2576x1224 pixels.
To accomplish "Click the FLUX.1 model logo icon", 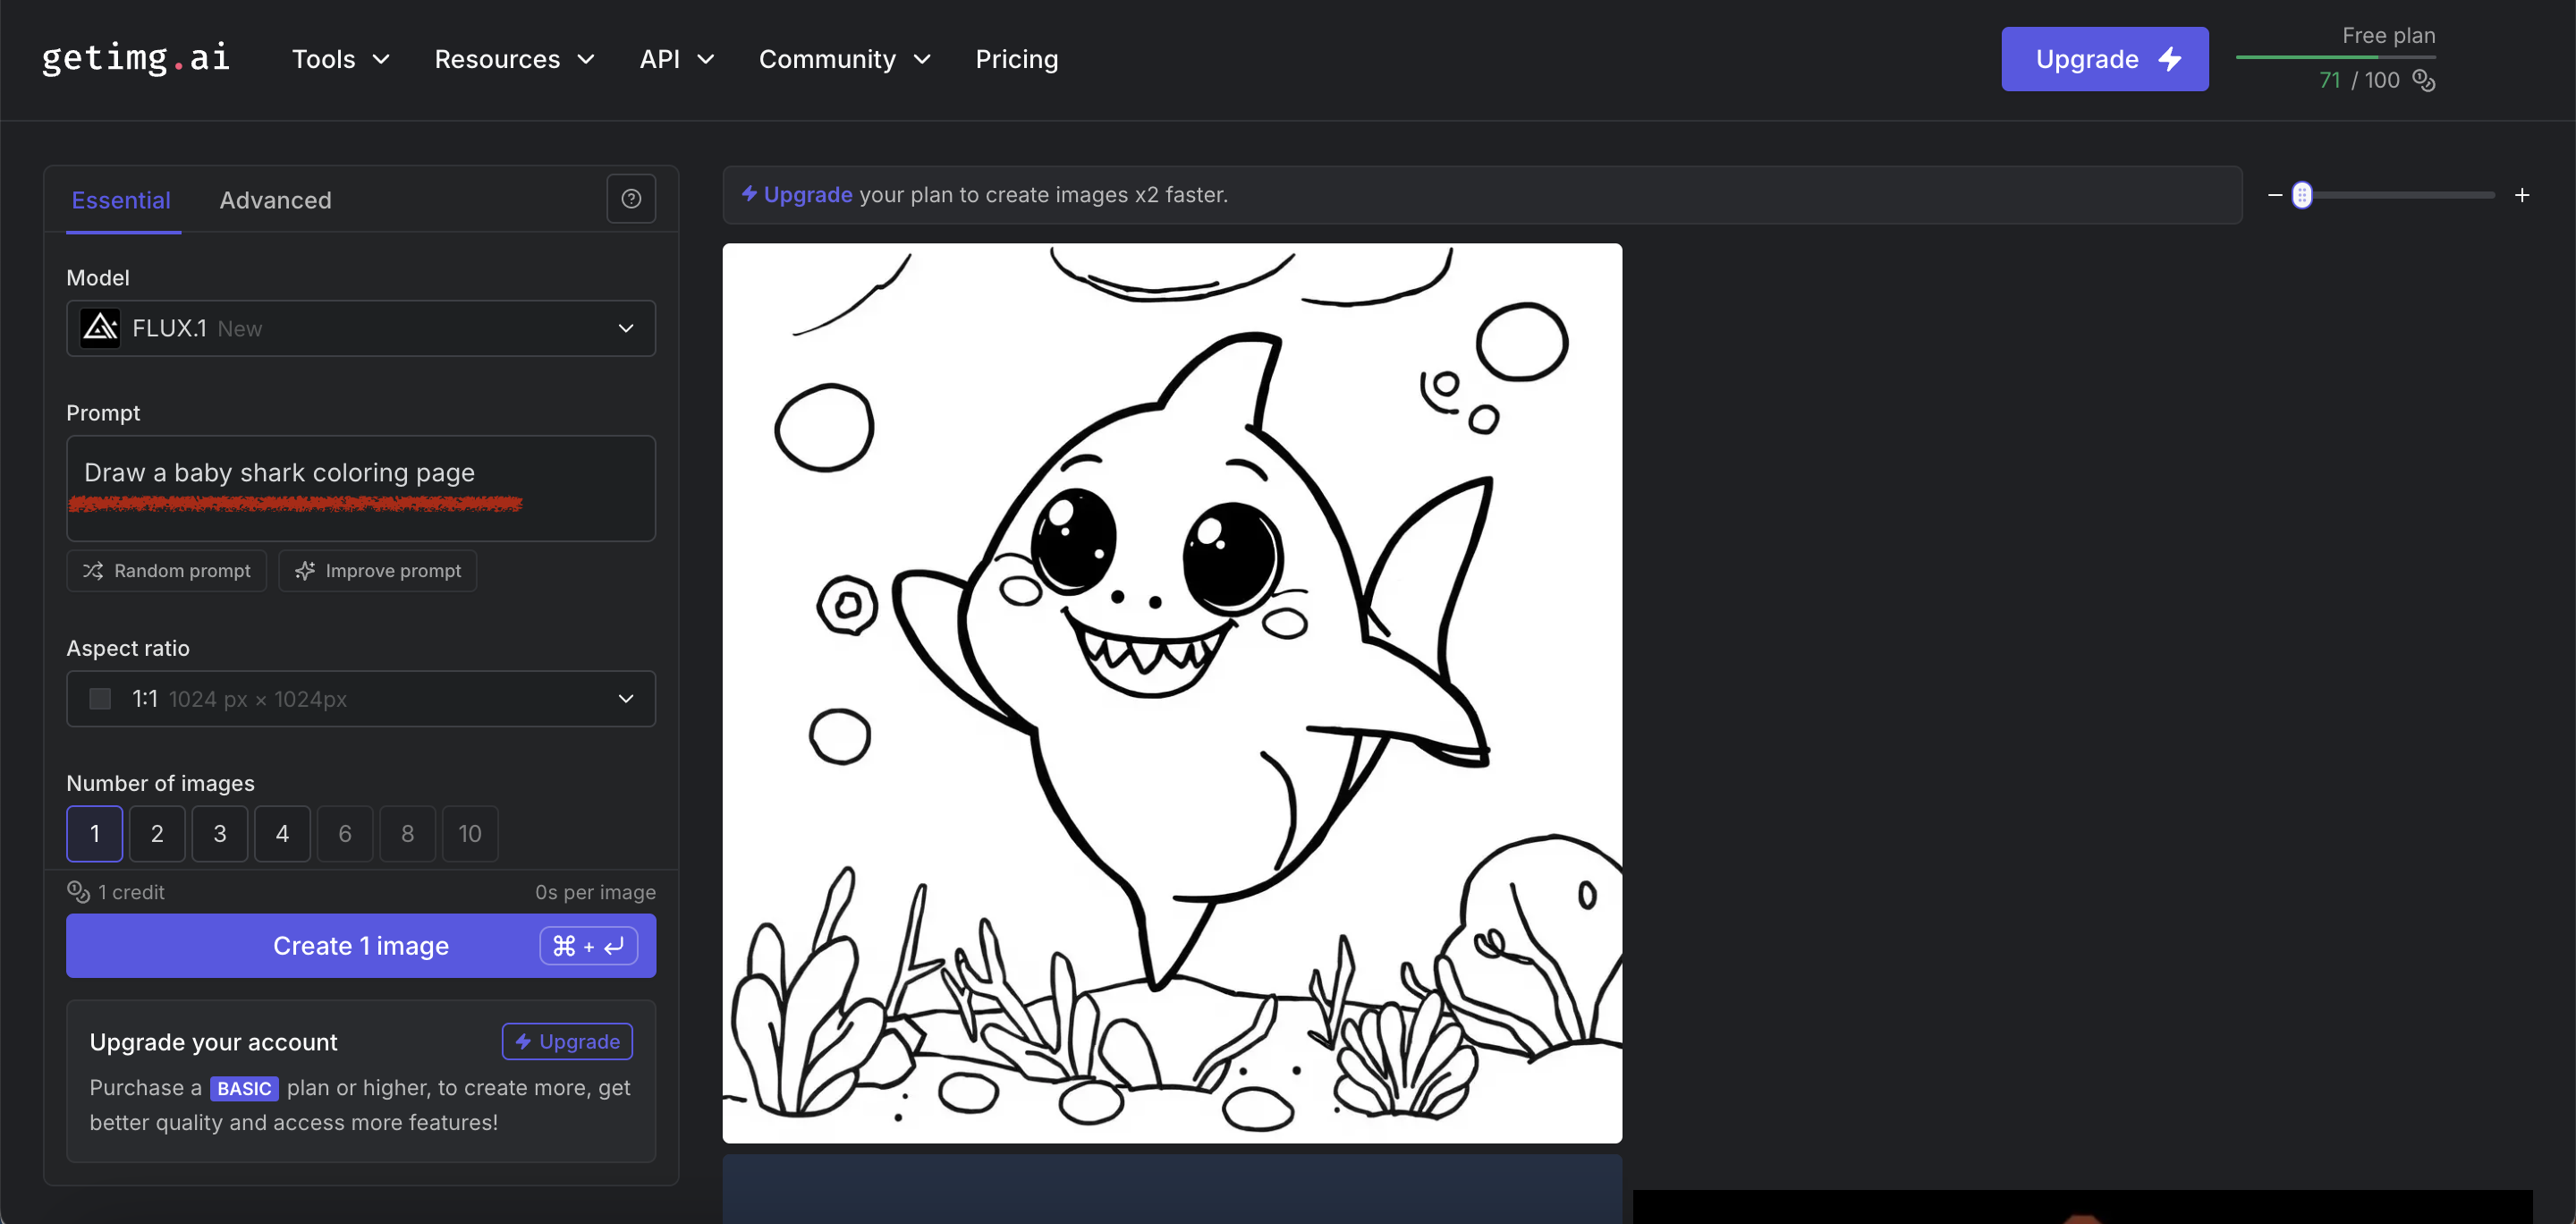I will click(x=100, y=328).
